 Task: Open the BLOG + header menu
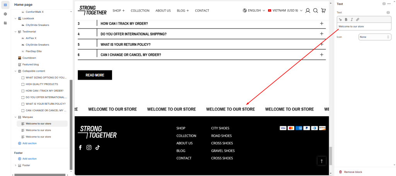coord(183,10)
